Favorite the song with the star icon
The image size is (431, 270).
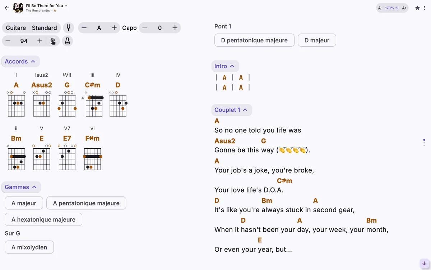[x=417, y=8]
